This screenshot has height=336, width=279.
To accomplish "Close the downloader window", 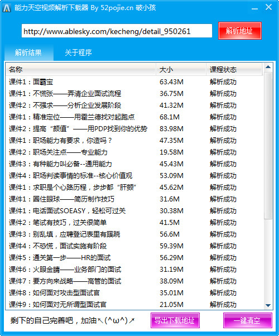I will [x=268, y=7].
